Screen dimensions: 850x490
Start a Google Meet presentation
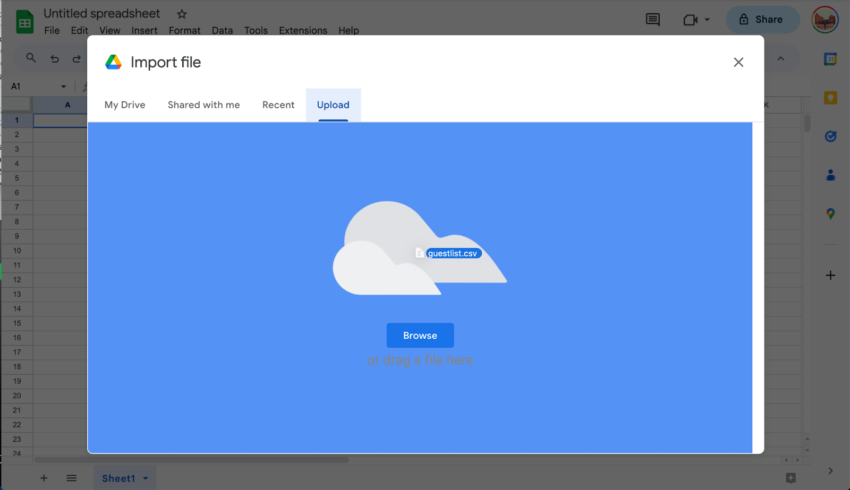[690, 19]
